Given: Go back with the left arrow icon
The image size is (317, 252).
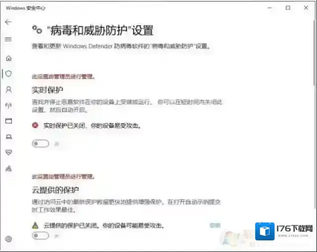Looking at the screenshot, I should point(8,22).
